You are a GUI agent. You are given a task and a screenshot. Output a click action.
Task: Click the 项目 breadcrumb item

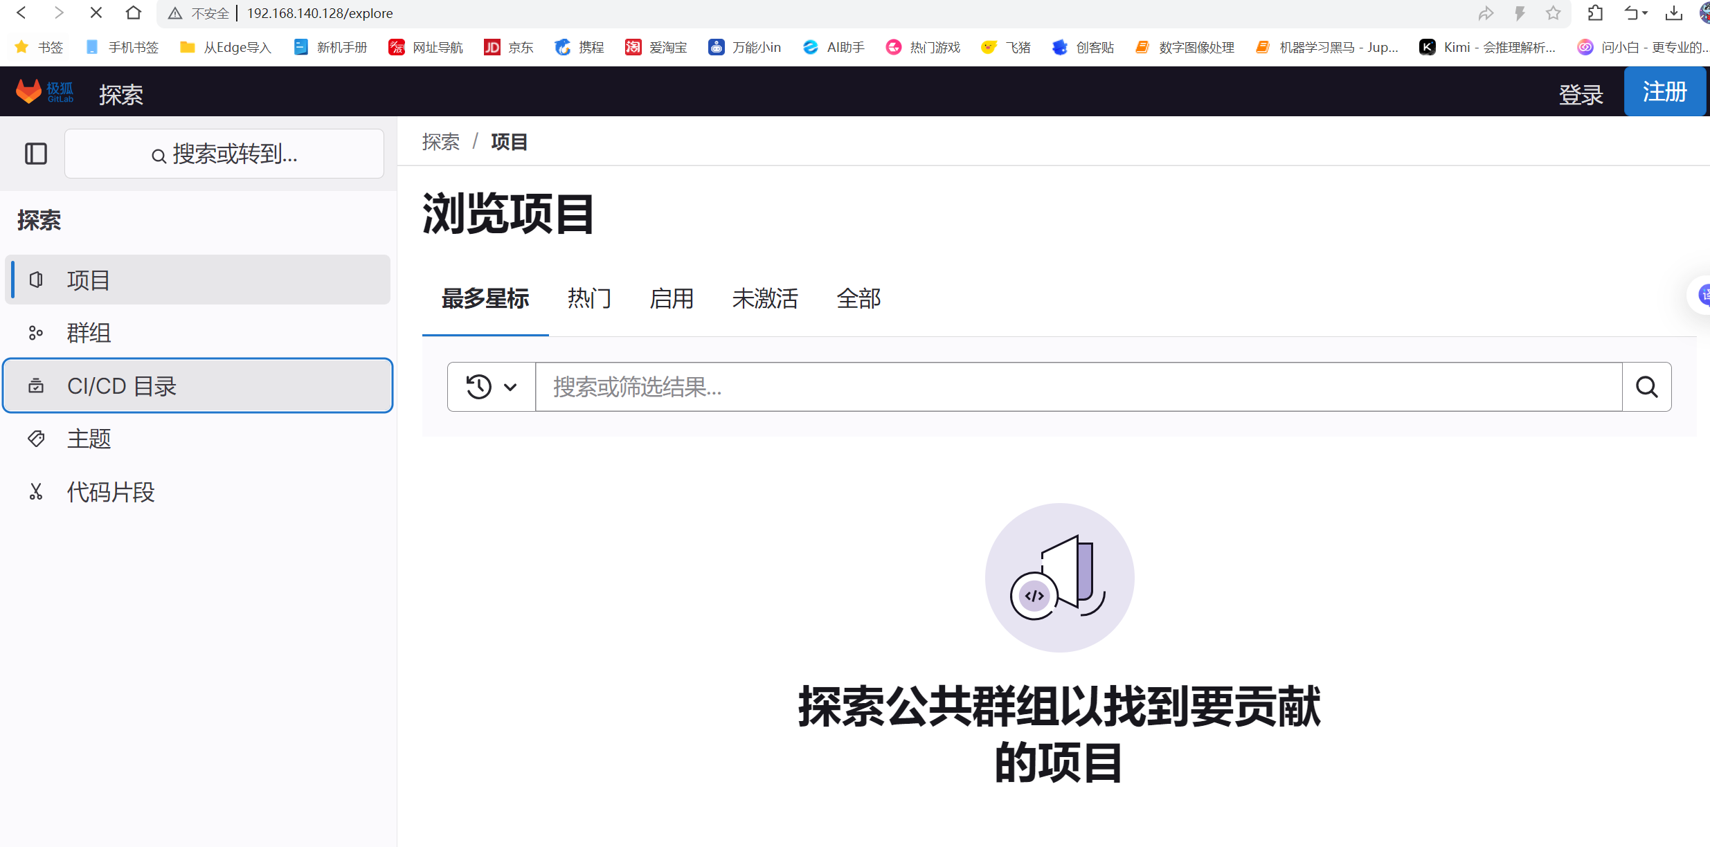click(509, 142)
